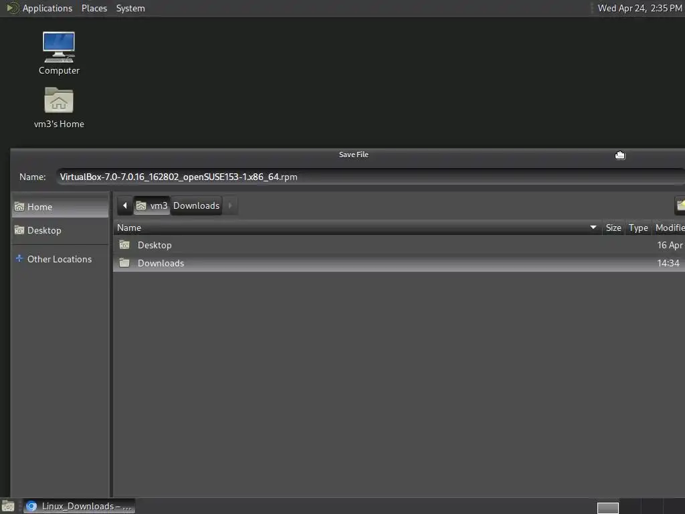This screenshot has height=514, width=685.
Task: Click the workspace switcher in bottom panel
Action: click(x=607, y=507)
